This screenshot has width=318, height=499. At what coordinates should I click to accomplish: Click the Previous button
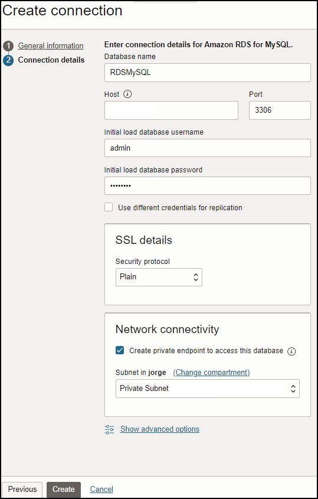tap(22, 489)
